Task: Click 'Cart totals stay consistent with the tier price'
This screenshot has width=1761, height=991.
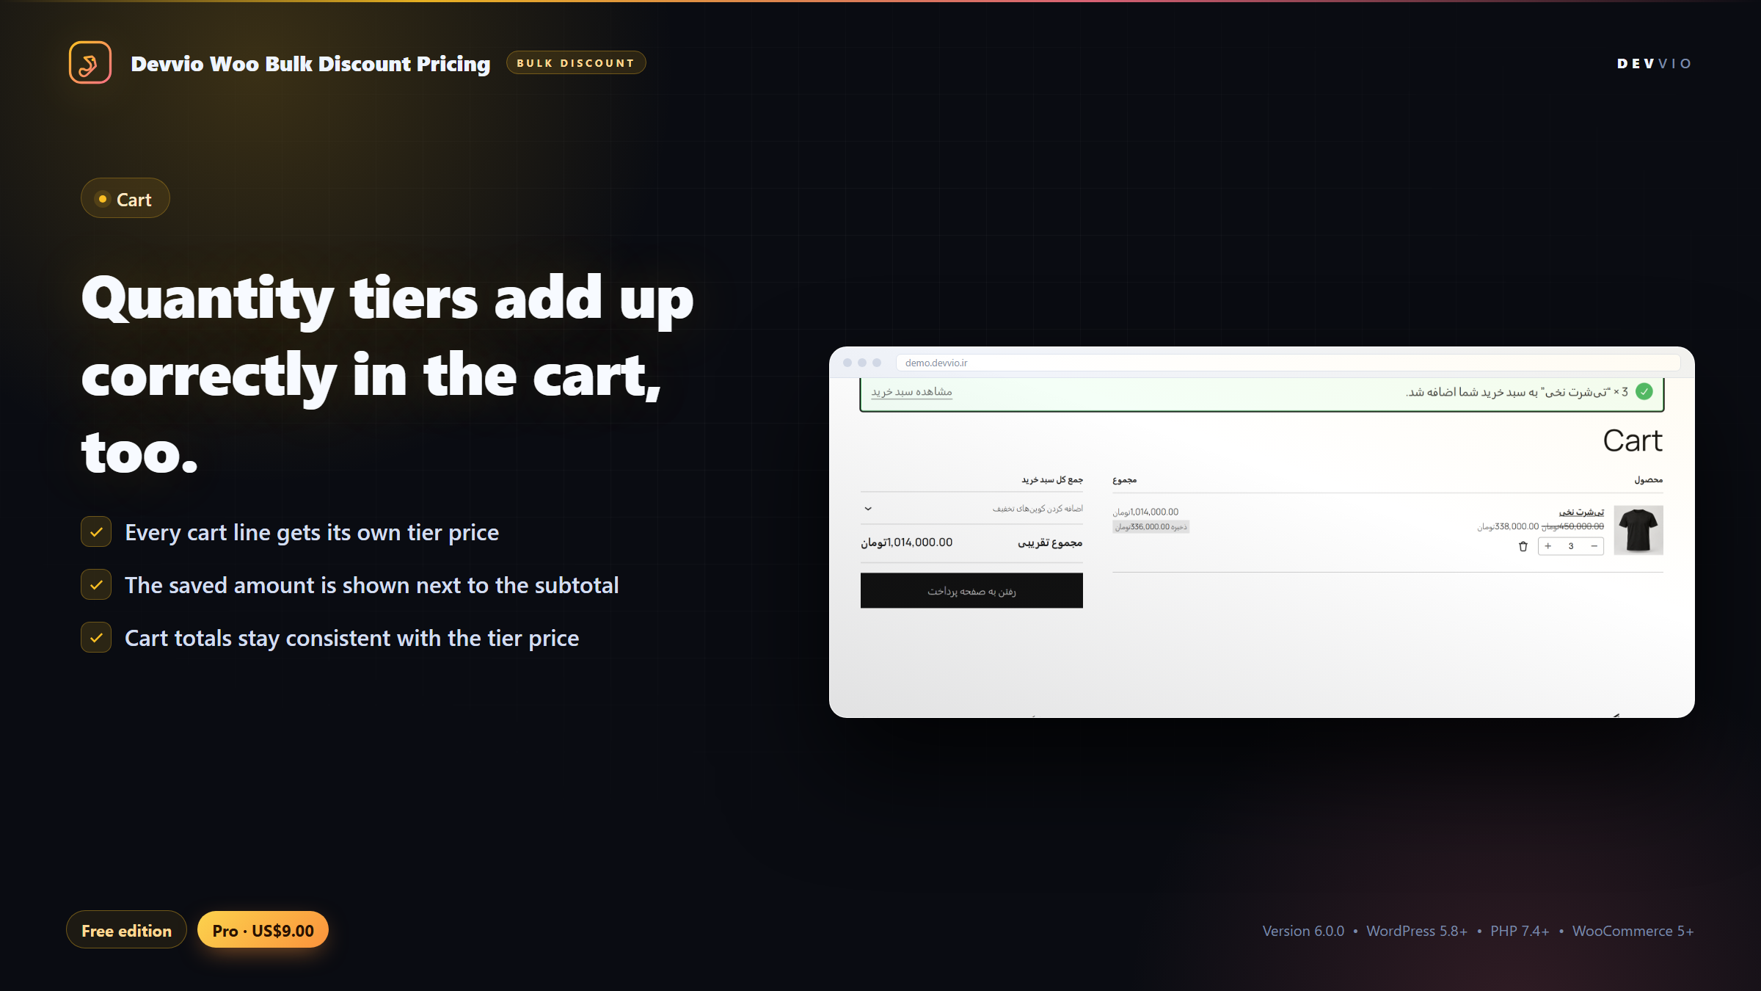Action: tap(352, 638)
